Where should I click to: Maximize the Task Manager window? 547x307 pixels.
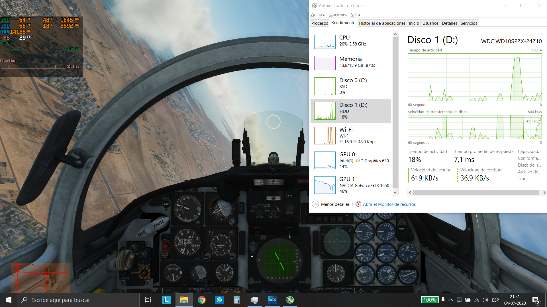pos(522,5)
